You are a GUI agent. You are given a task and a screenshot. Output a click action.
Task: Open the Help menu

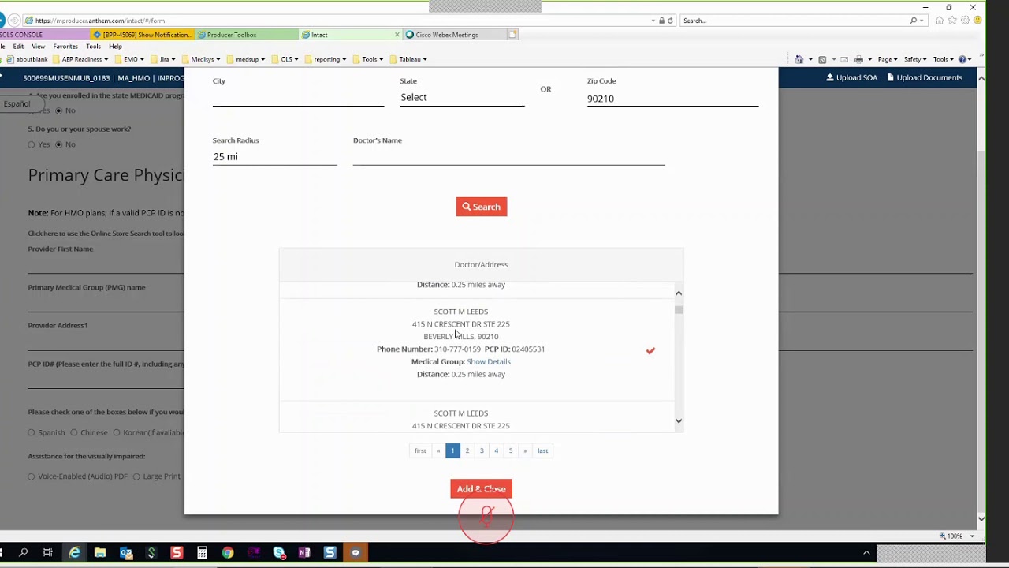(x=115, y=47)
